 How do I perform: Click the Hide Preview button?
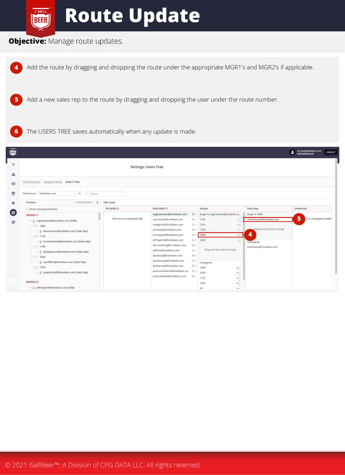(83, 202)
